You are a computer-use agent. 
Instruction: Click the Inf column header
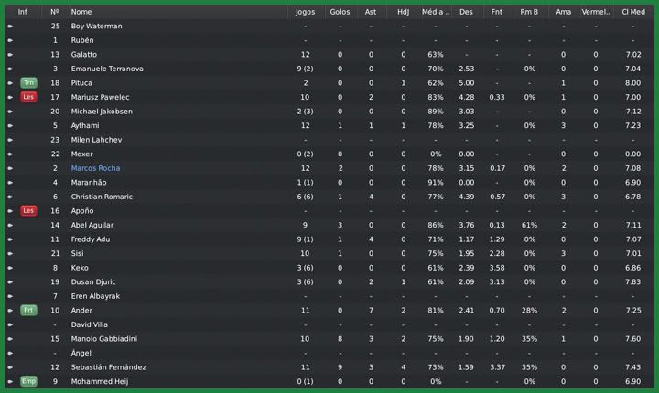(x=23, y=12)
